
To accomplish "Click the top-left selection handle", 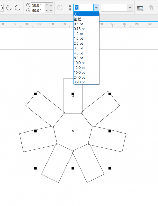I will (35, 94).
